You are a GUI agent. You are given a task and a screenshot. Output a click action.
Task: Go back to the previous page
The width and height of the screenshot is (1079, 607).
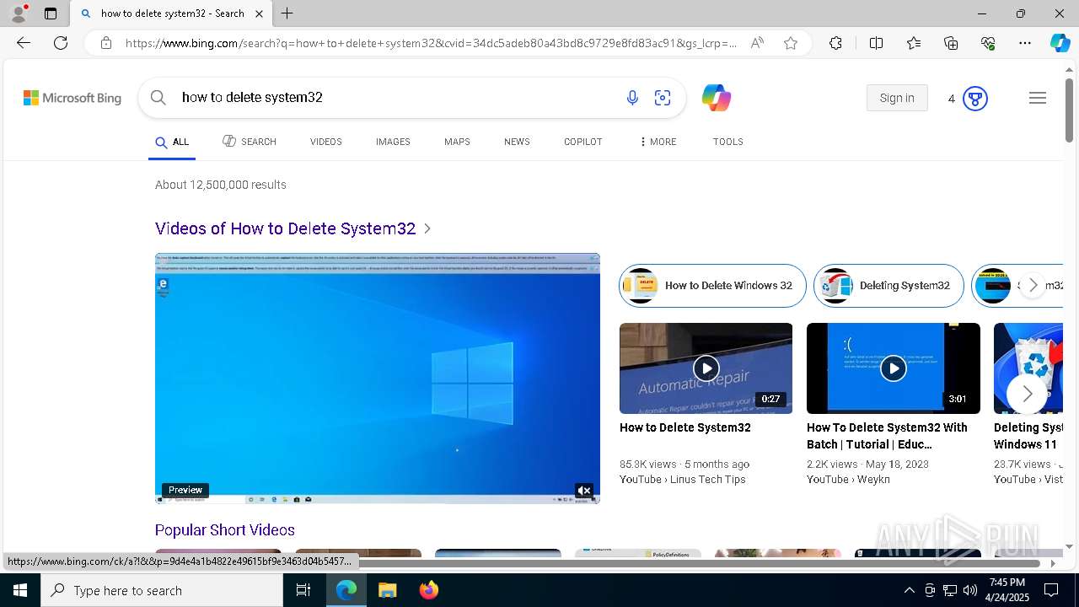click(x=24, y=43)
